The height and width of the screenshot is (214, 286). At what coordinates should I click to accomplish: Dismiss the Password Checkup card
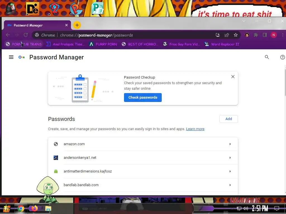[x=233, y=77]
